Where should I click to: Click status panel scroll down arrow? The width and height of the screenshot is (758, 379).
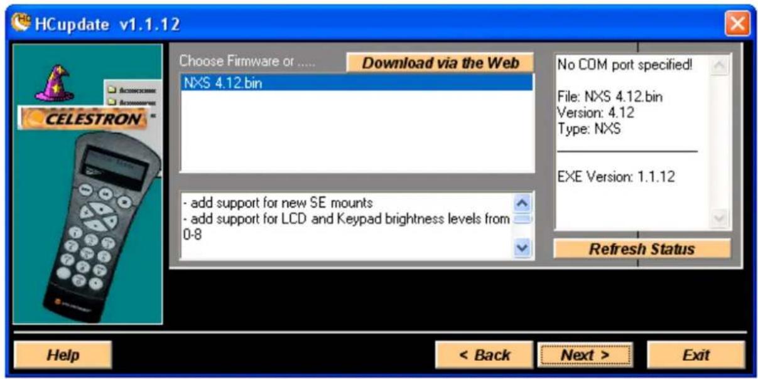coord(720,219)
